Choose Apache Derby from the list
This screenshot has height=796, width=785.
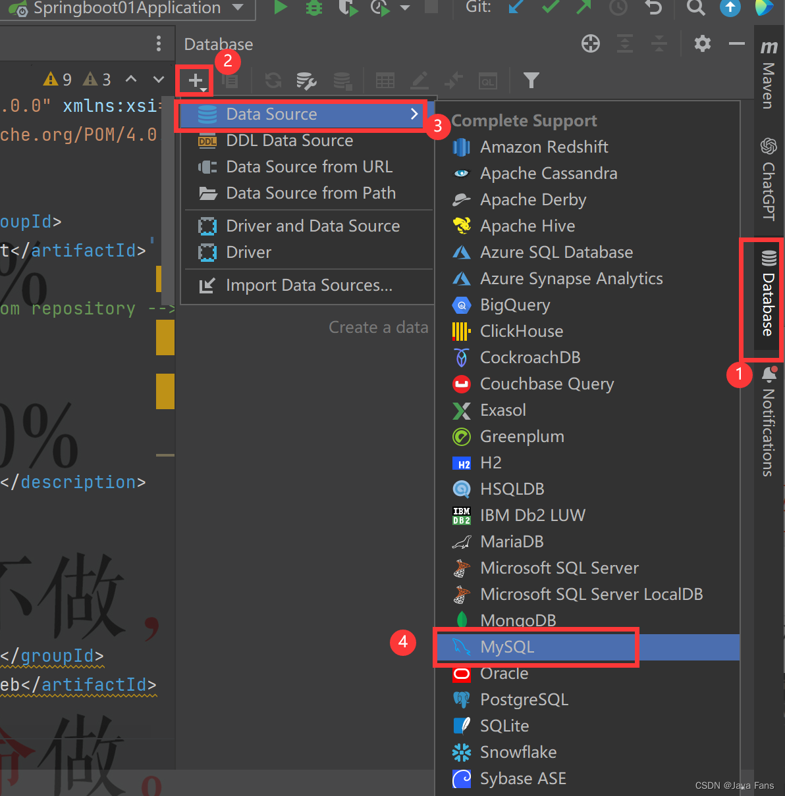tap(587, 200)
